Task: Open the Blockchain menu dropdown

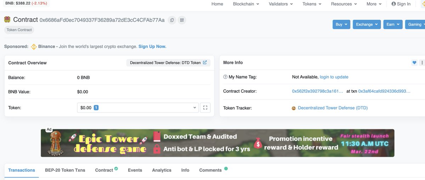Action: [246, 4]
